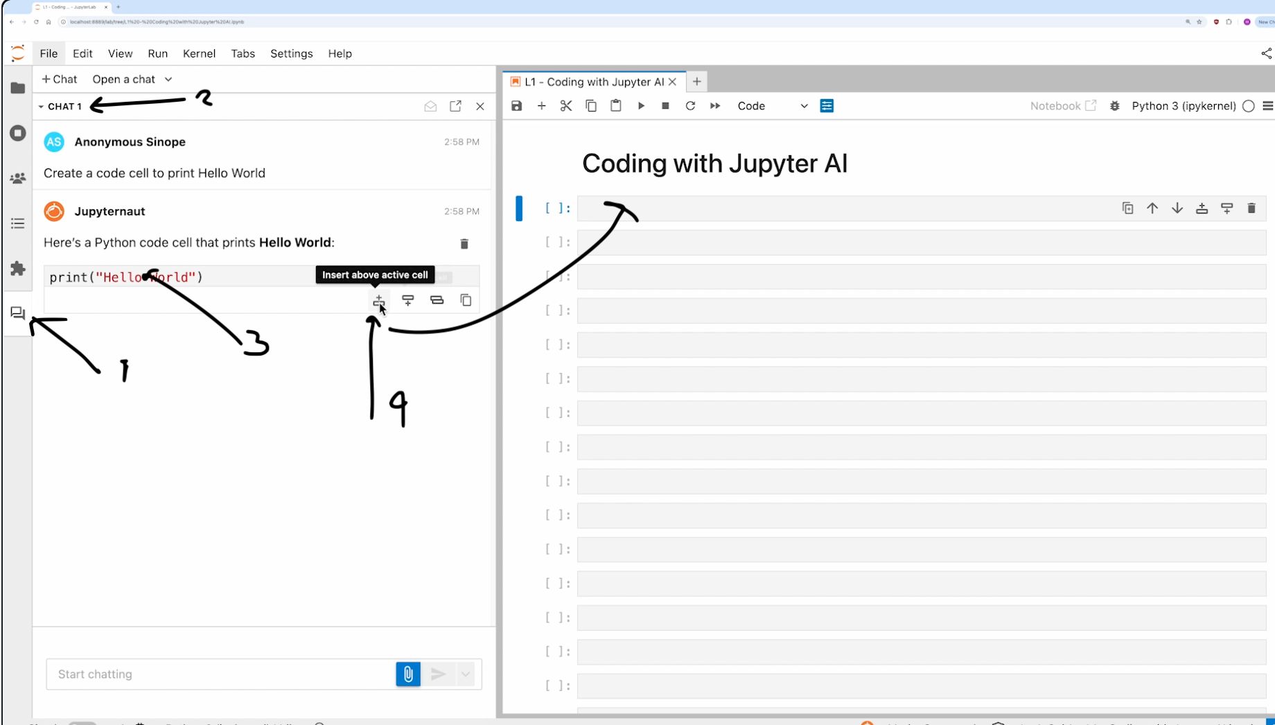The height and width of the screenshot is (725, 1275).
Task: Open the Kernel menu
Action: click(199, 53)
